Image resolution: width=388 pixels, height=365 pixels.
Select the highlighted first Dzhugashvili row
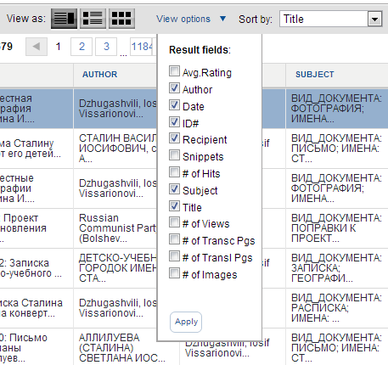[194, 109]
